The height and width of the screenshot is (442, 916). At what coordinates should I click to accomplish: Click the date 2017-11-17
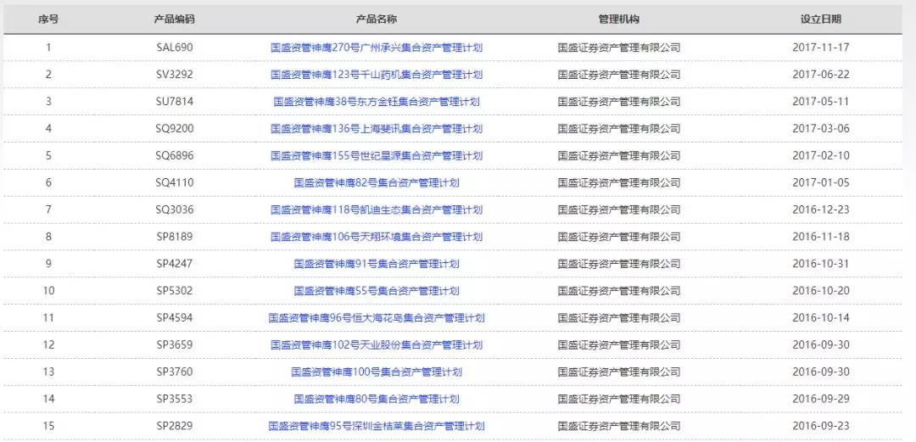(821, 48)
